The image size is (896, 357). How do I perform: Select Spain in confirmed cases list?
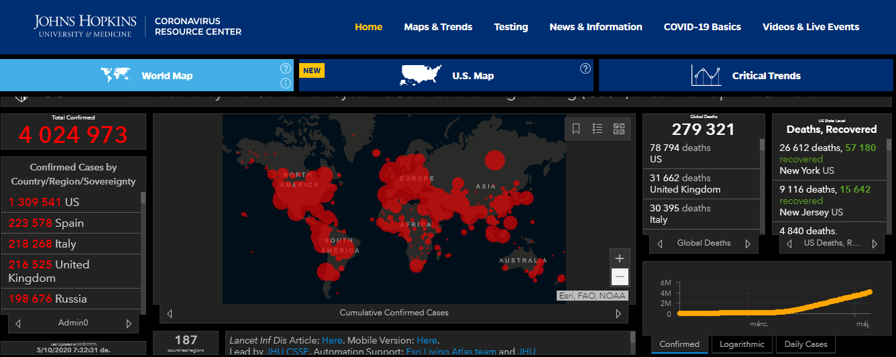point(70,223)
